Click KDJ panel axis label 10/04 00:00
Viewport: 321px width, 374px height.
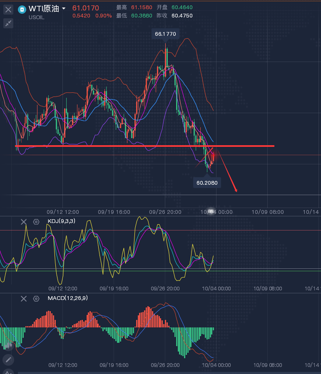point(216,289)
